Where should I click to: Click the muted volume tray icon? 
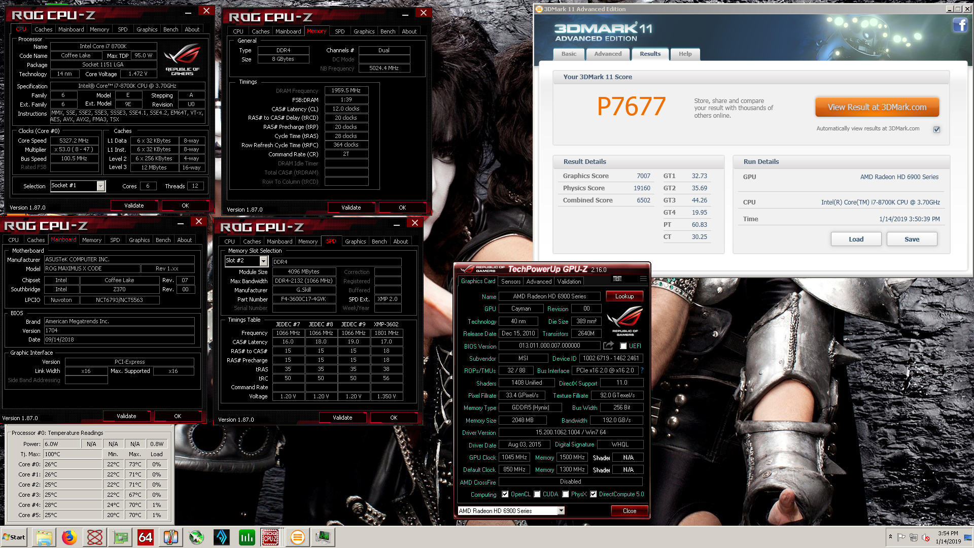(x=926, y=537)
